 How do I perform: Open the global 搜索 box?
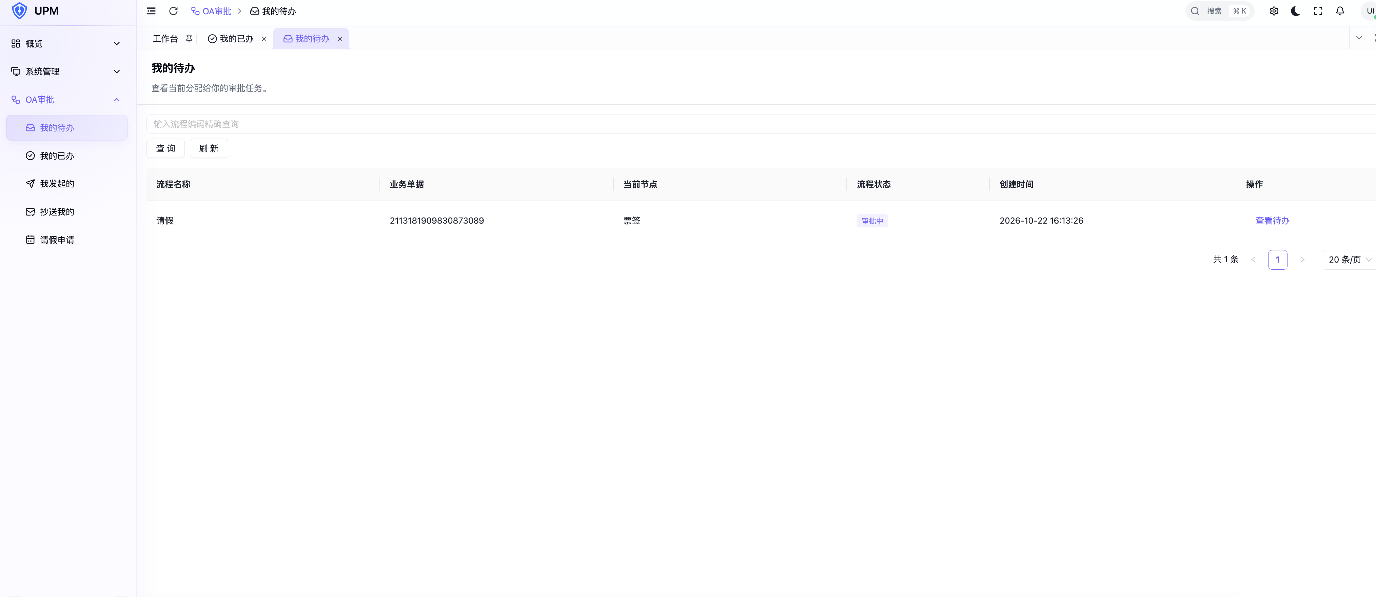1219,11
